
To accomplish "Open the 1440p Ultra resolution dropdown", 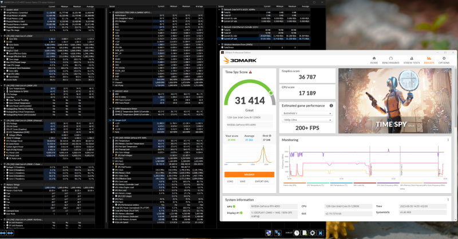I will point(307,120).
